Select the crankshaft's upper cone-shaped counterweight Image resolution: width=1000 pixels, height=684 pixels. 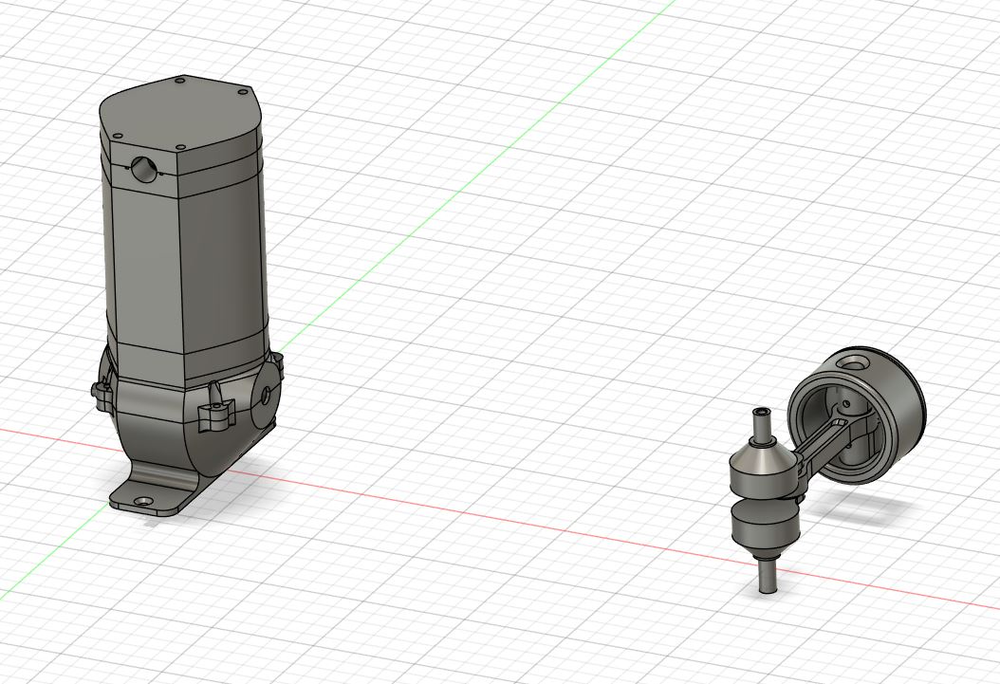(x=764, y=471)
